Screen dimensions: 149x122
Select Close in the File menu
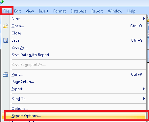click(x=74, y=33)
